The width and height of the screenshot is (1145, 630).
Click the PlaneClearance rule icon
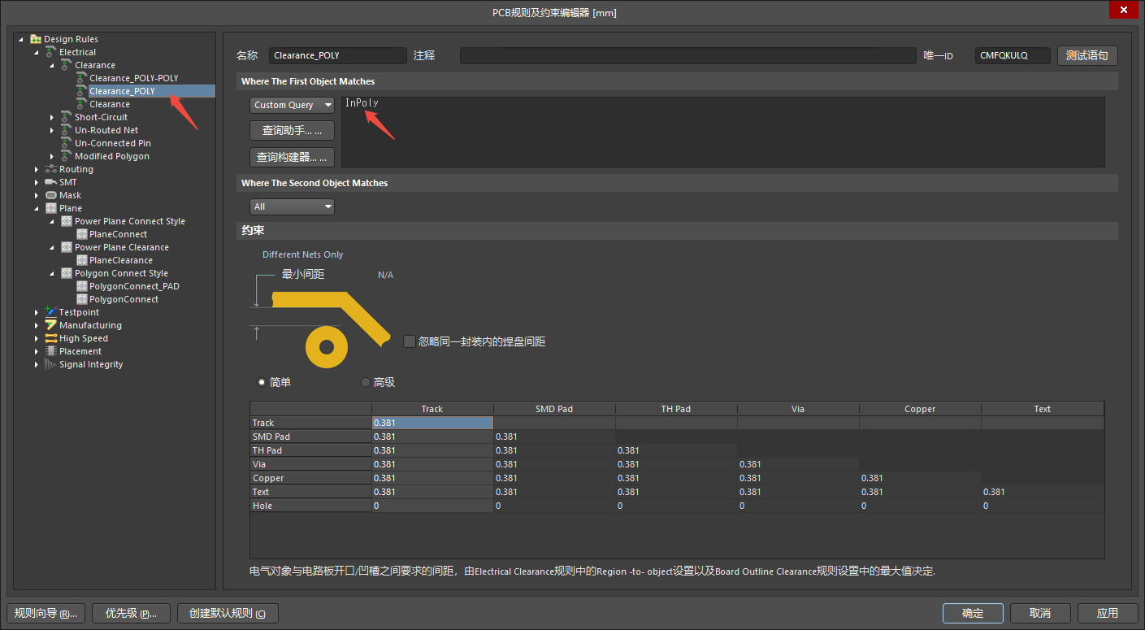coord(81,260)
